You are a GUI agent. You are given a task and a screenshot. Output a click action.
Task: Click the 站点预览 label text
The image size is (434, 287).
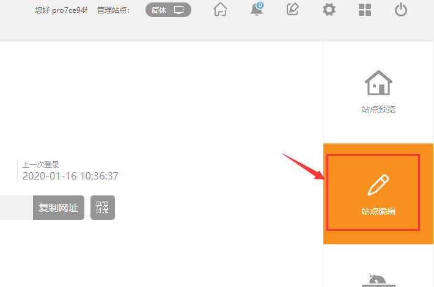click(x=378, y=109)
